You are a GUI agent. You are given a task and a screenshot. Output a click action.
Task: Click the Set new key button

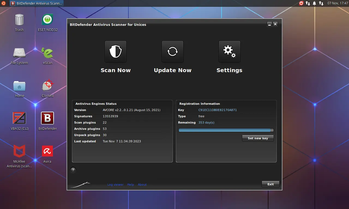pyautogui.click(x=258, y=138)
